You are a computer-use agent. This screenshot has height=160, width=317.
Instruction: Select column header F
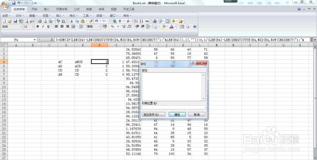100,45
